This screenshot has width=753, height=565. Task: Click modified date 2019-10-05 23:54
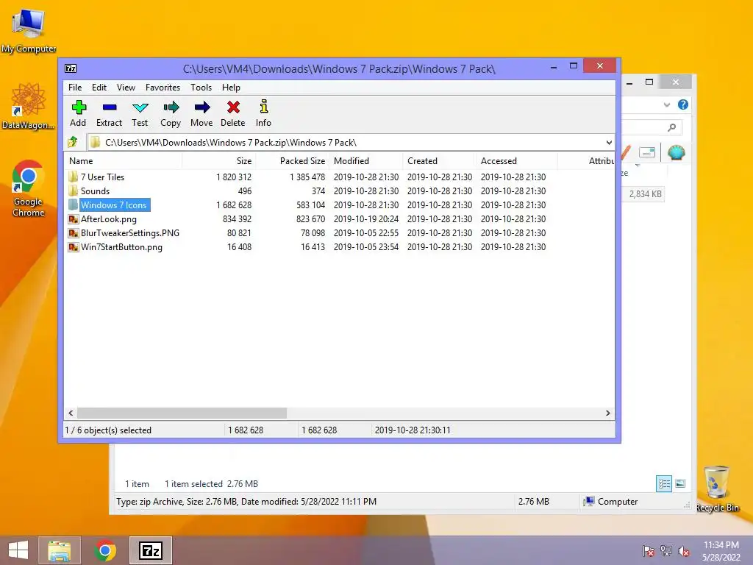(x=366, y=247)
